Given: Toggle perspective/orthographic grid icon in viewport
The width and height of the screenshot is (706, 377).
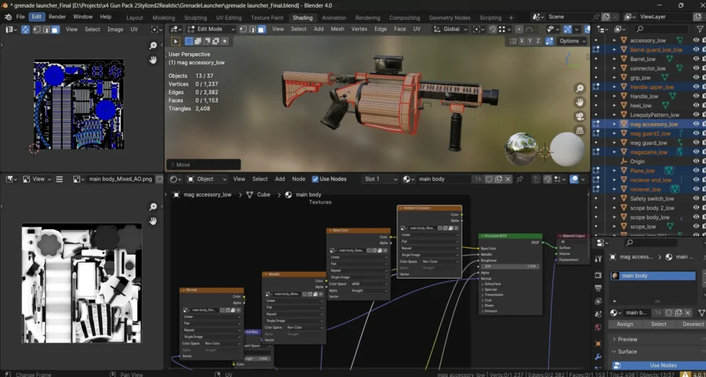Looking at the screenshot, I should tap(580, 130).
